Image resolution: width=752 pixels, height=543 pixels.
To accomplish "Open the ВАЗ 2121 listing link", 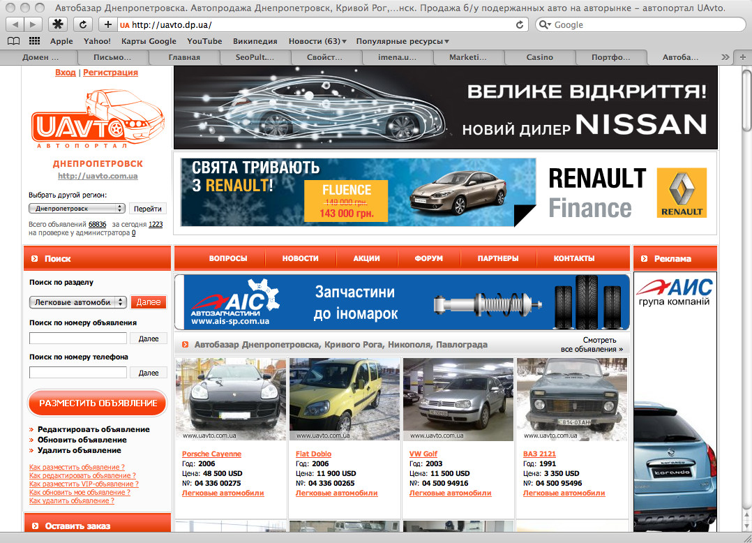I will [x=539, y=454].
